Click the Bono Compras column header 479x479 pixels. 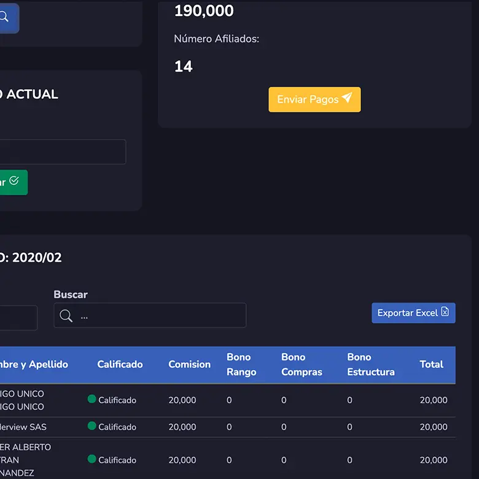tap(302, 365)
